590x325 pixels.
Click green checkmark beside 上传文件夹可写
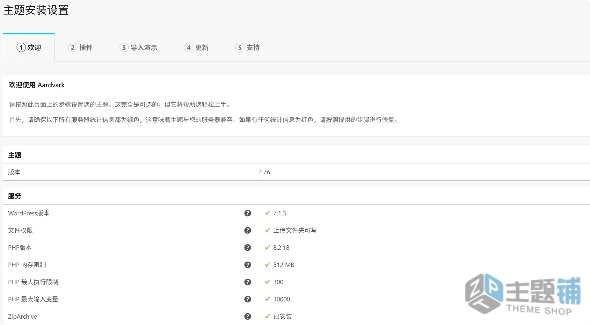pos(267,230)
